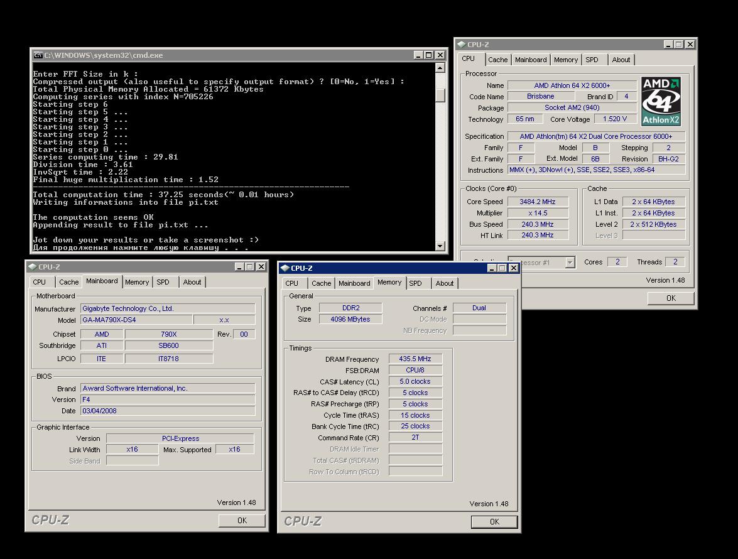
Task: Open the processor selection dropdown arrow
Action: point(570,262)
